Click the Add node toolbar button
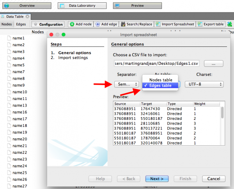Screen dimensions: 234x189 [81, 24]
